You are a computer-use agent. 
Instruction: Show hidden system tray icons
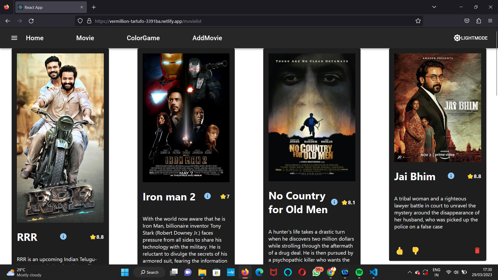coord(410,272)
